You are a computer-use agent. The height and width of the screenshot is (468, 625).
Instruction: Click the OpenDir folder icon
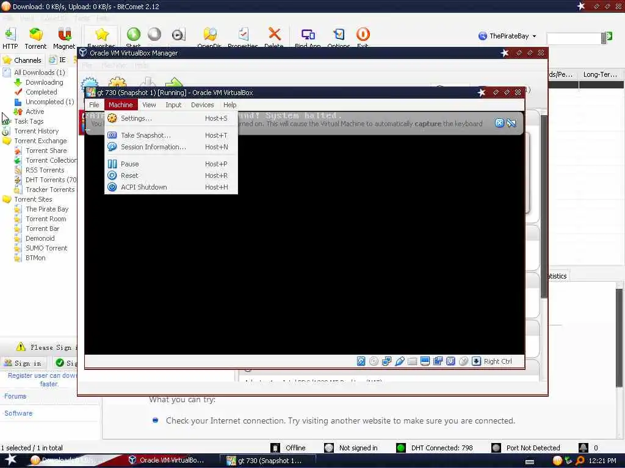coord(210,34)
